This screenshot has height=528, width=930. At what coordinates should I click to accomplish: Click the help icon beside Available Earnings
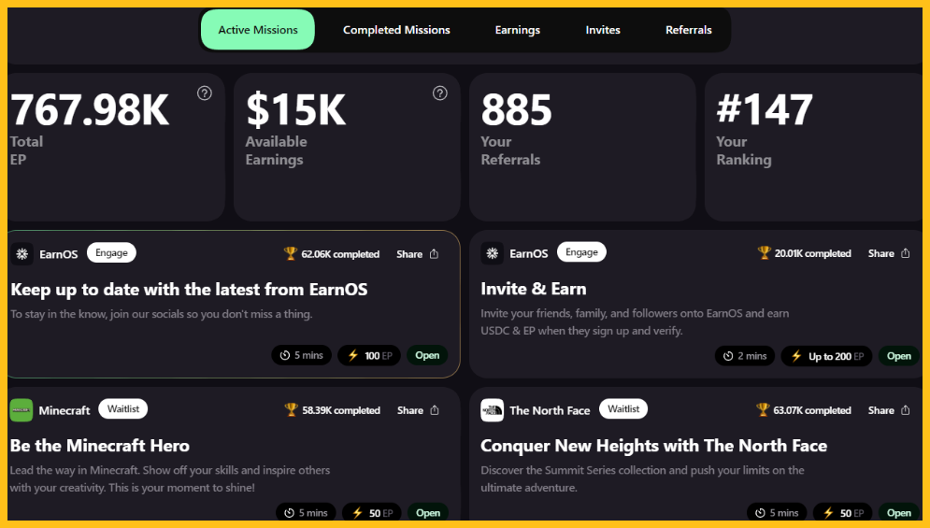tap(440, 93)
